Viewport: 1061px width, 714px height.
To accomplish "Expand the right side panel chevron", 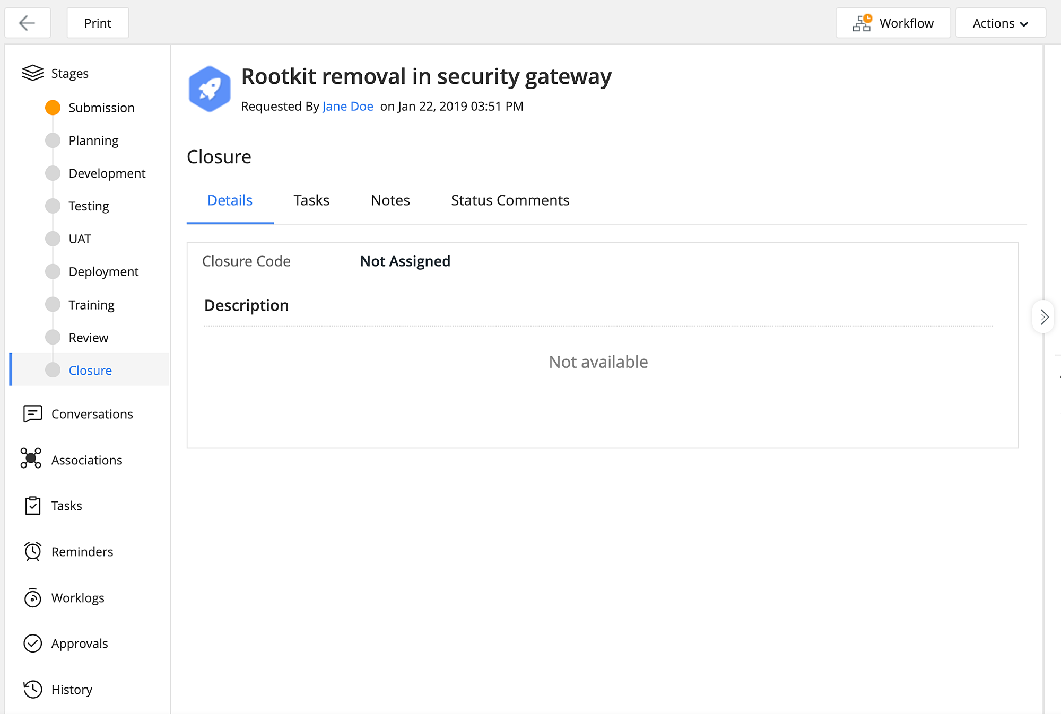I will click(x=1044, y=317).
